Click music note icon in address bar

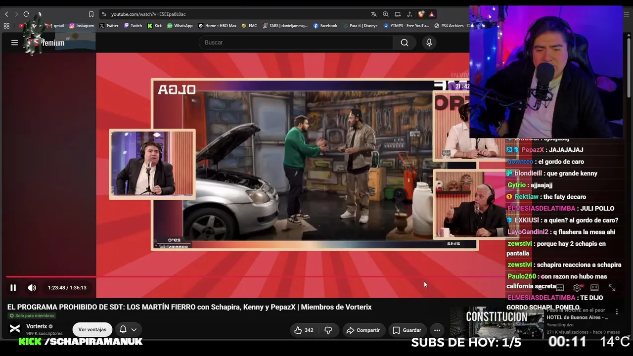coord(409,14)
